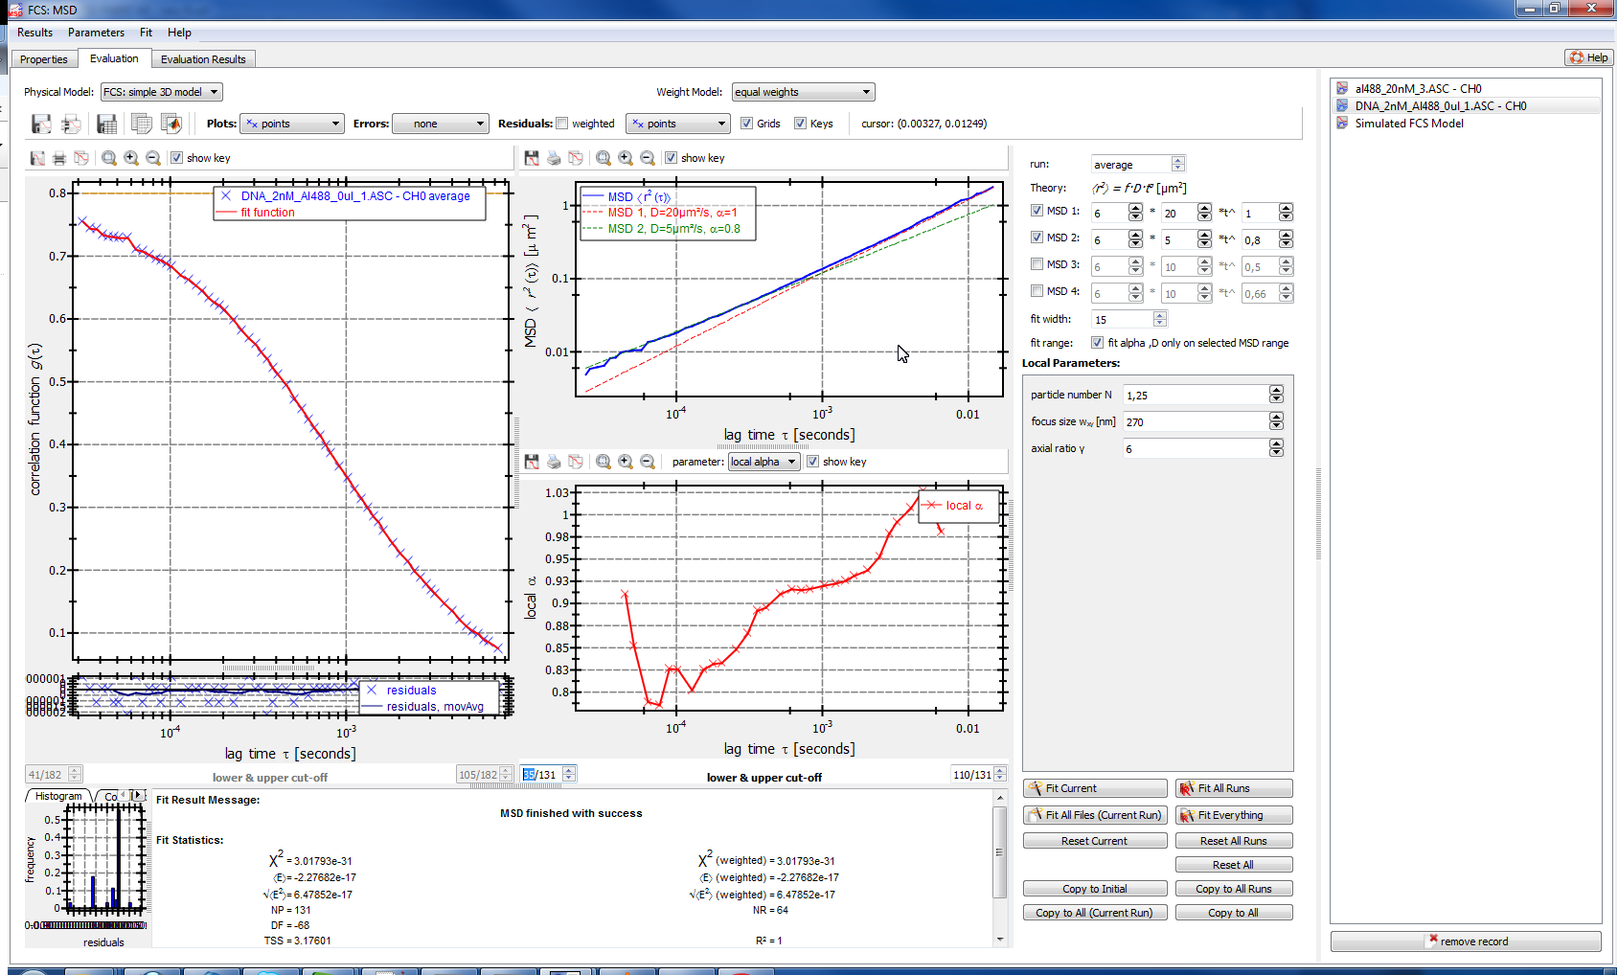Open the Results menu
The height and width of the screenshot is (975, 1618).
[35, 33]
